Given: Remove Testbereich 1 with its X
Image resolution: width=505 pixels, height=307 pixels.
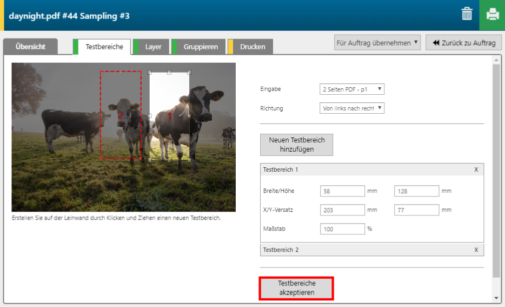Looking at the screenshot, I should 476,169.
